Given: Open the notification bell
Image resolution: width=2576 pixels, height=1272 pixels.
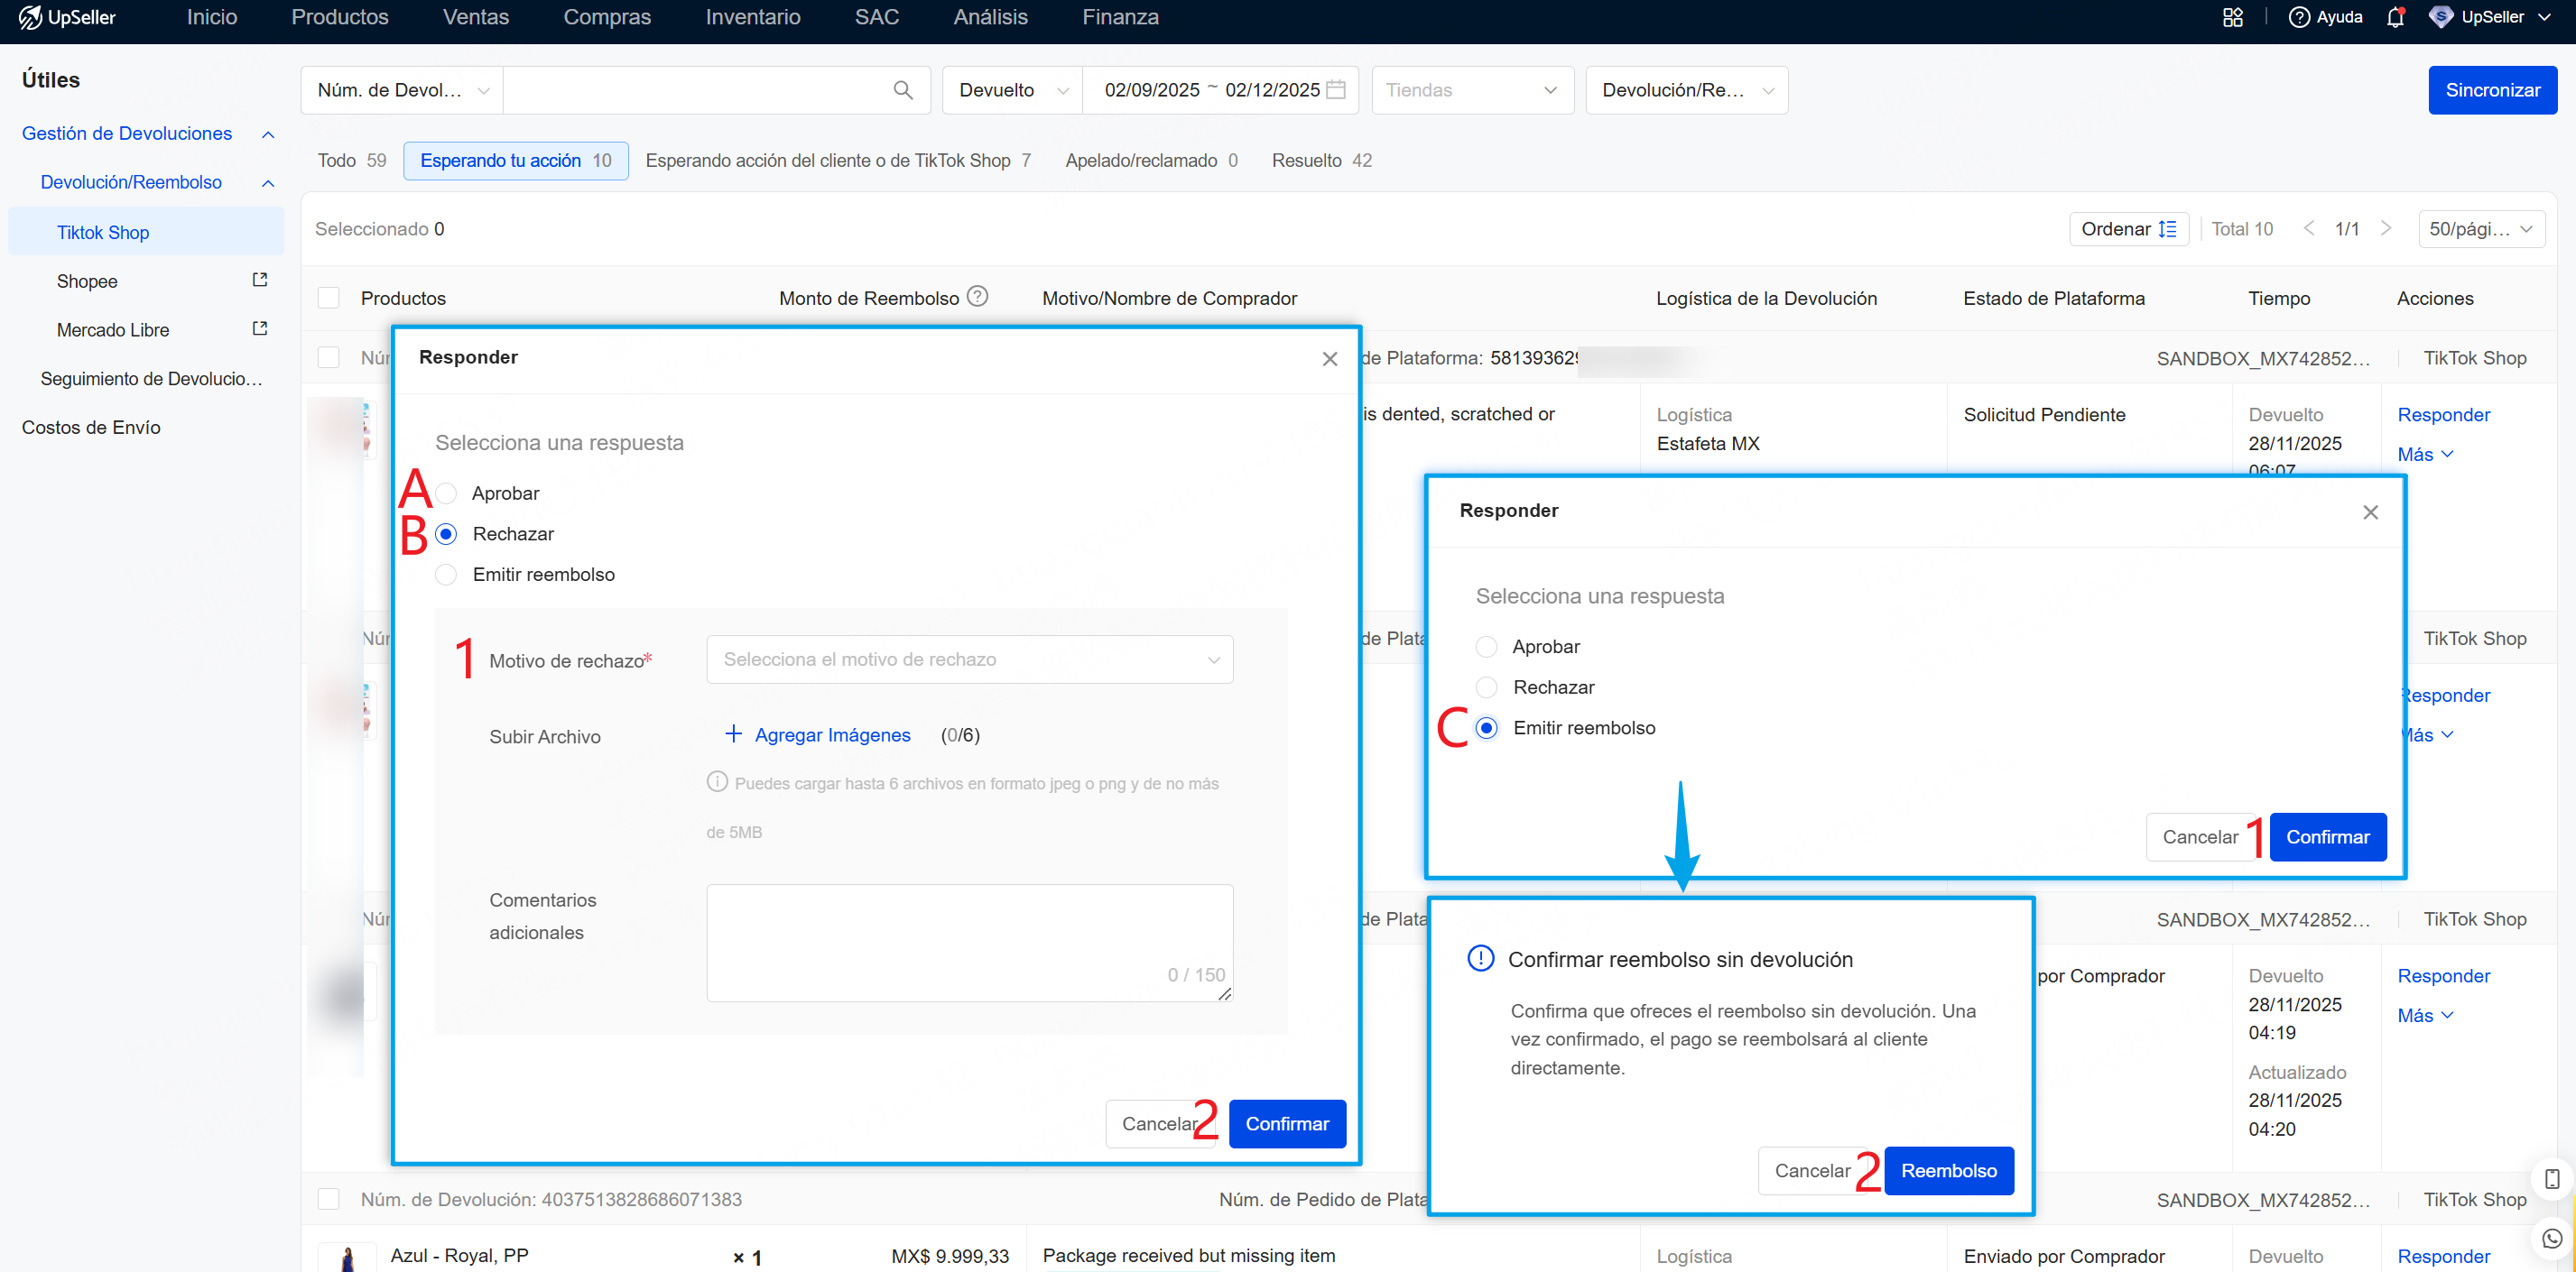Looking at the screenshot, I should (x=2394, y=17).
